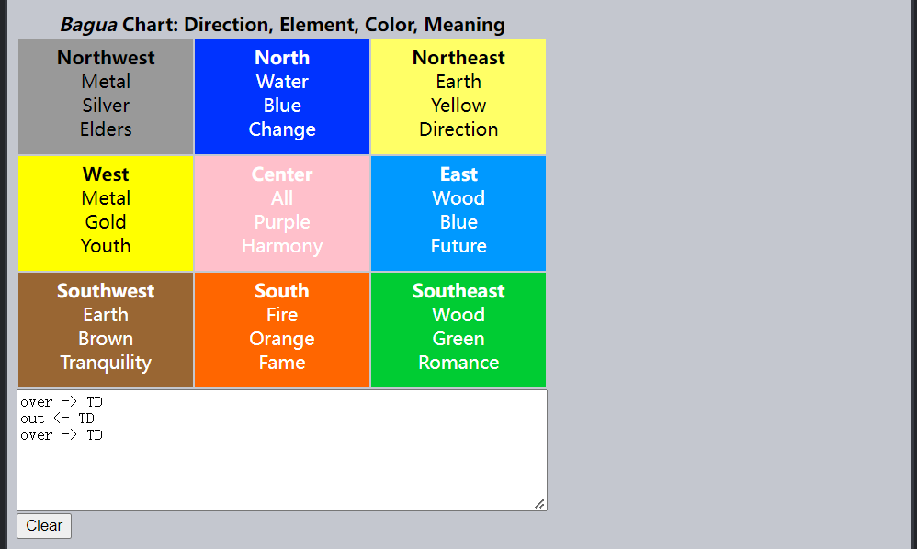This screenshot has height=549, width=917.
Task: Click the word 'Tranquility' in Southwest cell
Action: click(106, 363)
